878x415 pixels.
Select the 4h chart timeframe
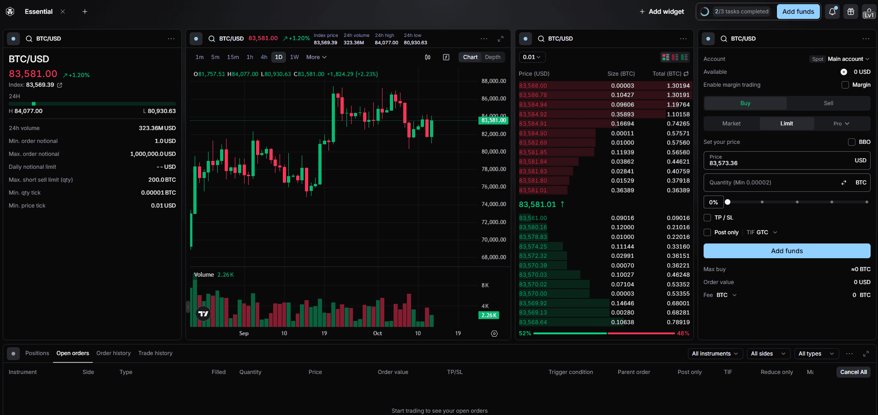click(264, 57)
